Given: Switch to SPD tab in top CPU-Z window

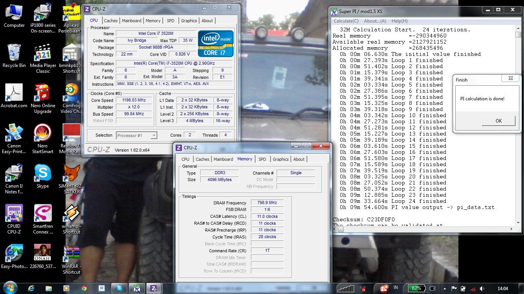Looking at the screenshot, I should 170,21.
